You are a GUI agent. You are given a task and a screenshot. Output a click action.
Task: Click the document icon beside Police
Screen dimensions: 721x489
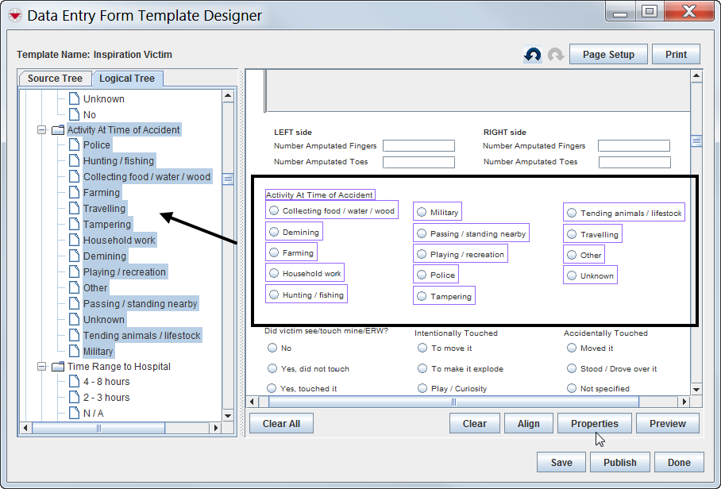(x=74, y=145)
